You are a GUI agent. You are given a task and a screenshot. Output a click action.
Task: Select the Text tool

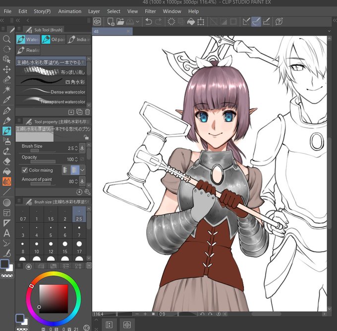point(6,233)
